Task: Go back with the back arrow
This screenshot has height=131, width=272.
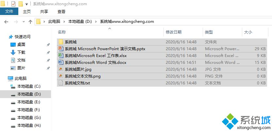Action: click(6, 22)
